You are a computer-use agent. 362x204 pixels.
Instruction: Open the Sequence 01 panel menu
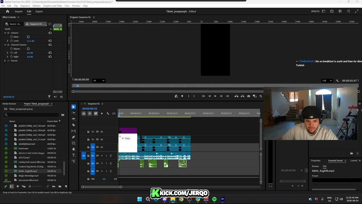[102, 104]
